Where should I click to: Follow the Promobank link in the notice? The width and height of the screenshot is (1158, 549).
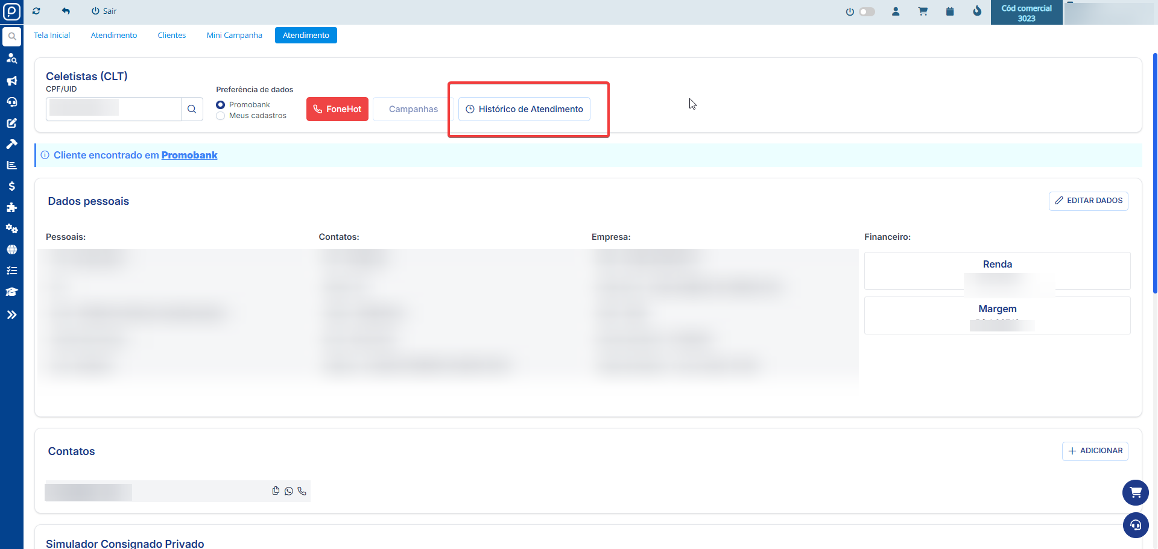click(x=189, y=155)
